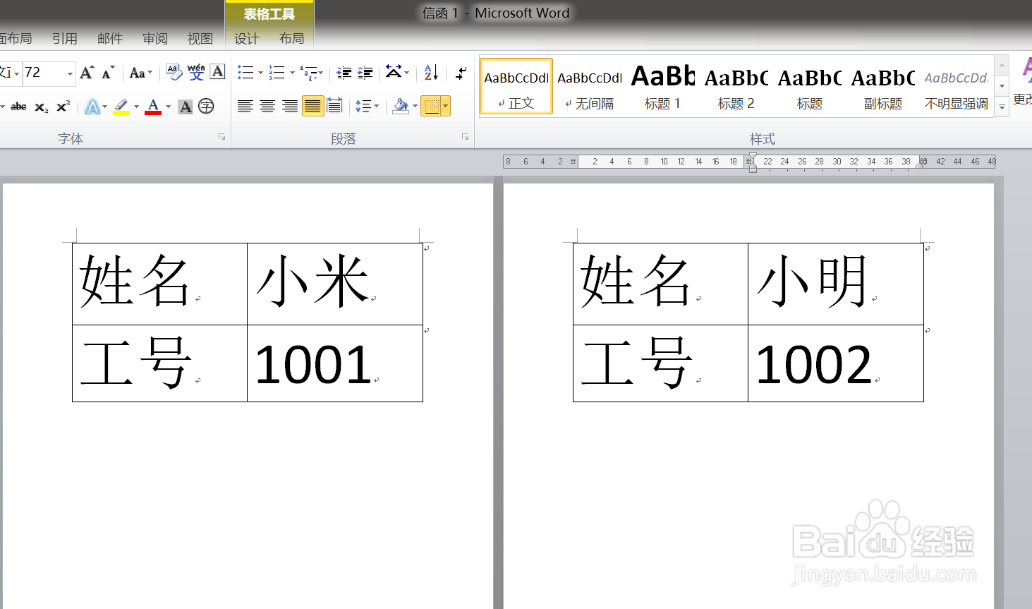Apply yellow text highlight color
Screen dimensions: 1032x609
121,107
